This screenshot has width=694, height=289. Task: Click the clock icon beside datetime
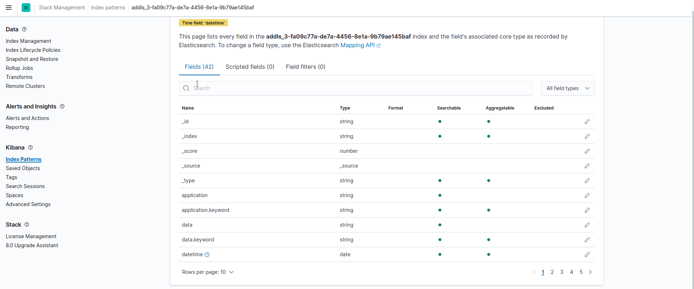tap(207, 255)
